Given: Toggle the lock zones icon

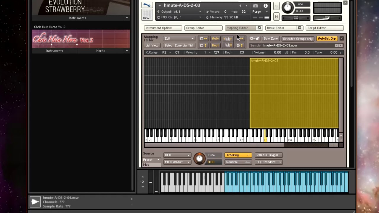Looking at the screenshot, I should [254, 38].
